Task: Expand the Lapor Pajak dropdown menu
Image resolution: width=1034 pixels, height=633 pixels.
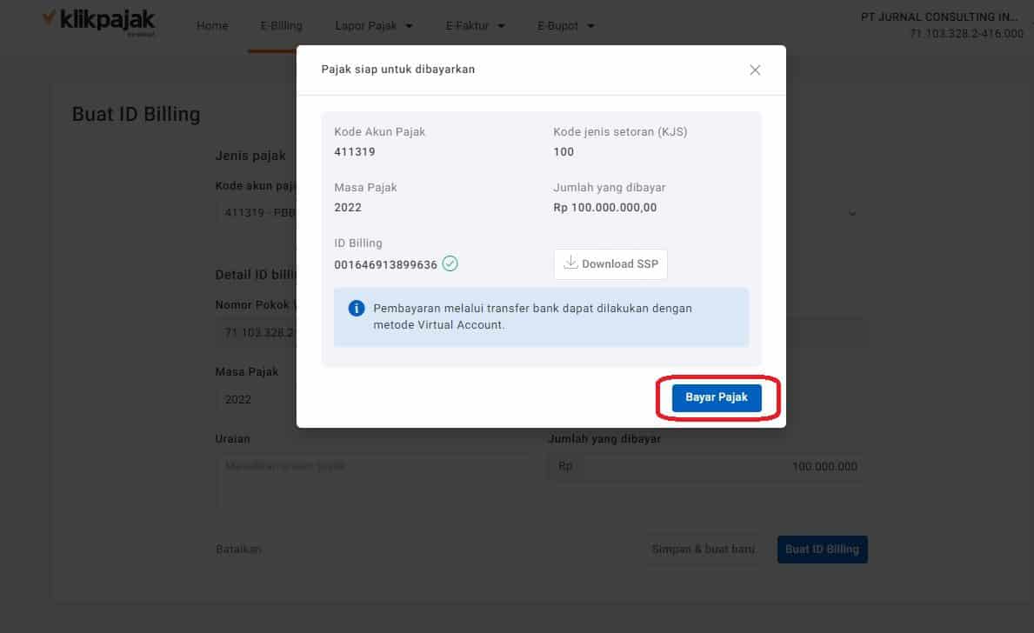Action: coord(374,26)
